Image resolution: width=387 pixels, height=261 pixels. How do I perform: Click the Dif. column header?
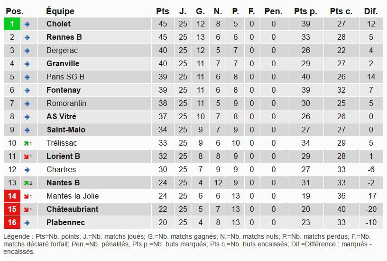pyautogui.click(x=370, y=11)
